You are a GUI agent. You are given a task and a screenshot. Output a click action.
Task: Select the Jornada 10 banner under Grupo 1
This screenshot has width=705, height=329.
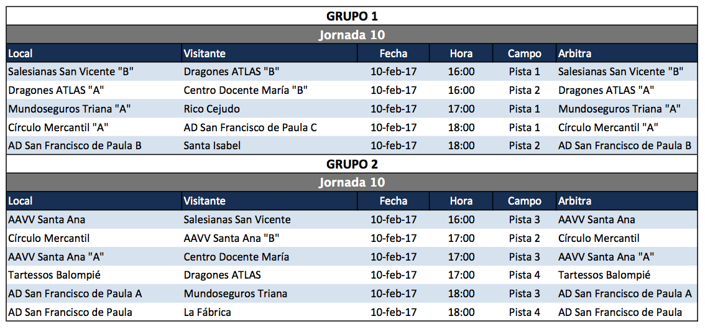352,35
